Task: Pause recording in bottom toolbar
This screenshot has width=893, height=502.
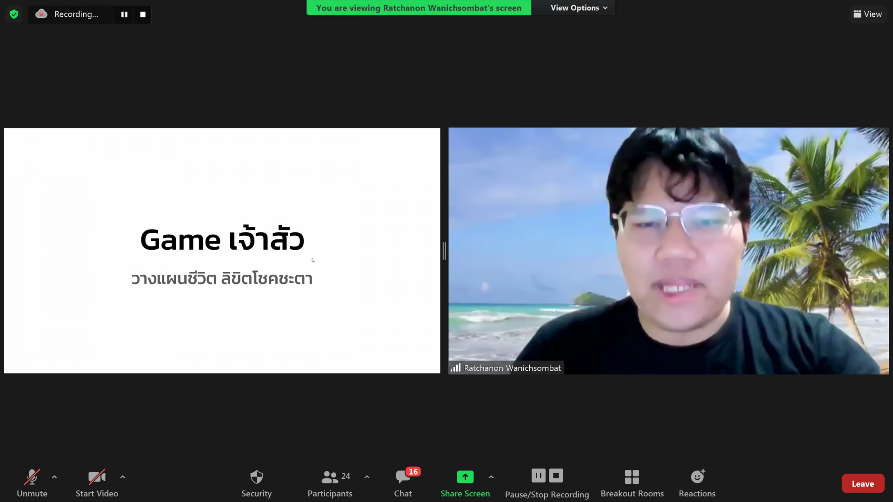Action: [x=538, y=476]
